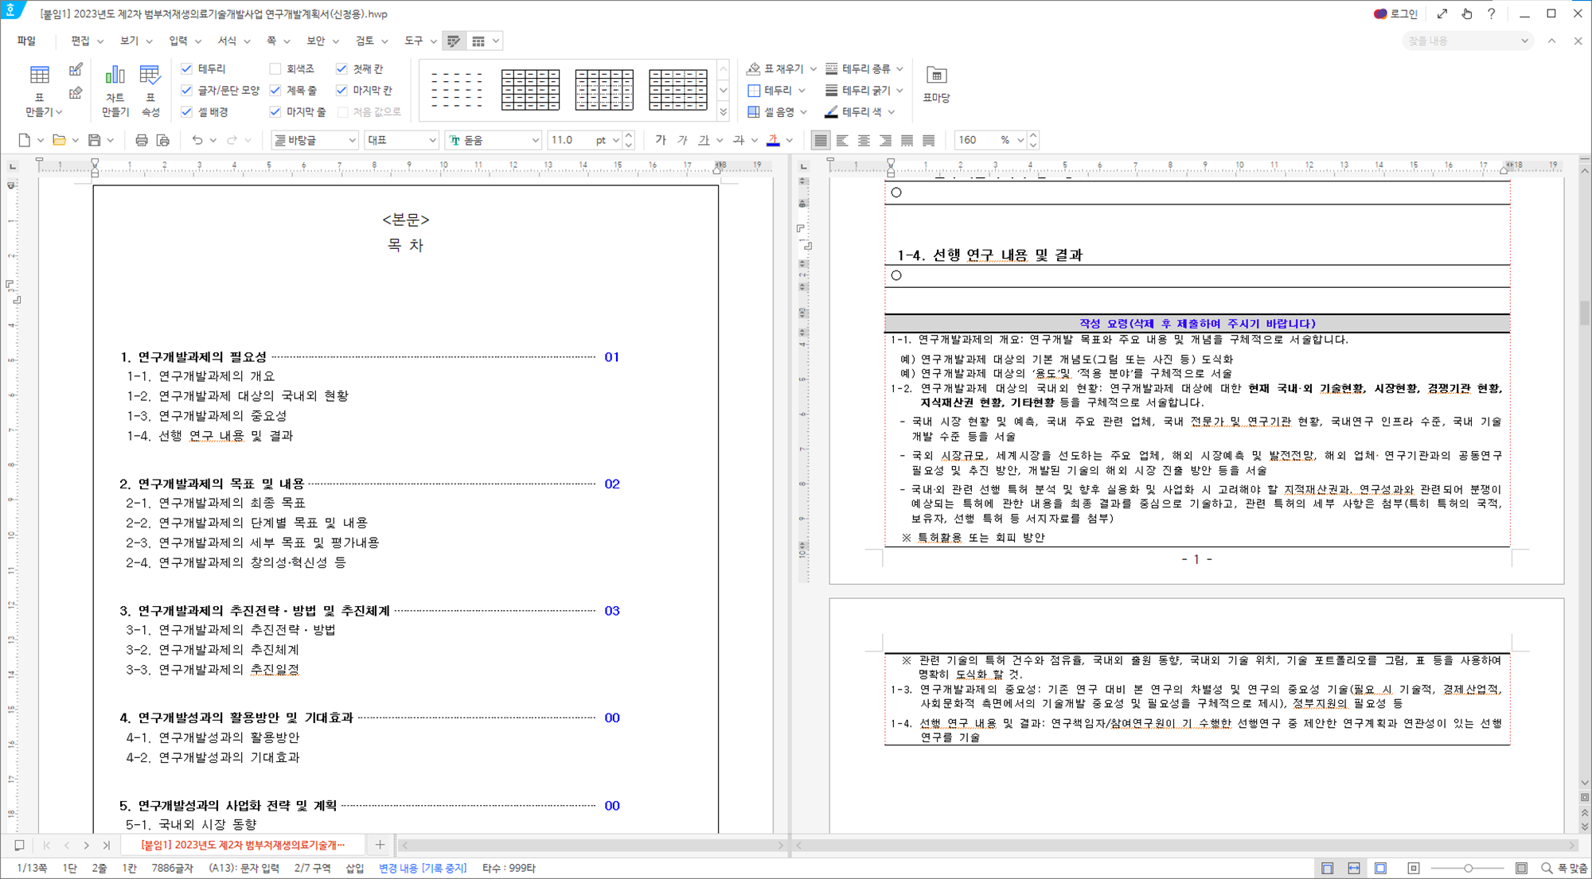Image resolution: width=1592 pixels, height=879 pixels.
Task: Open the 돋움 font dropdown
Action: 535,141
